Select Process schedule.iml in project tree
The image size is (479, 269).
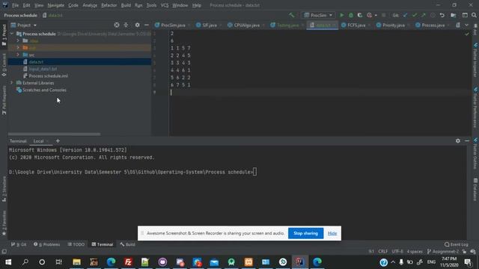tap(48, 76)
